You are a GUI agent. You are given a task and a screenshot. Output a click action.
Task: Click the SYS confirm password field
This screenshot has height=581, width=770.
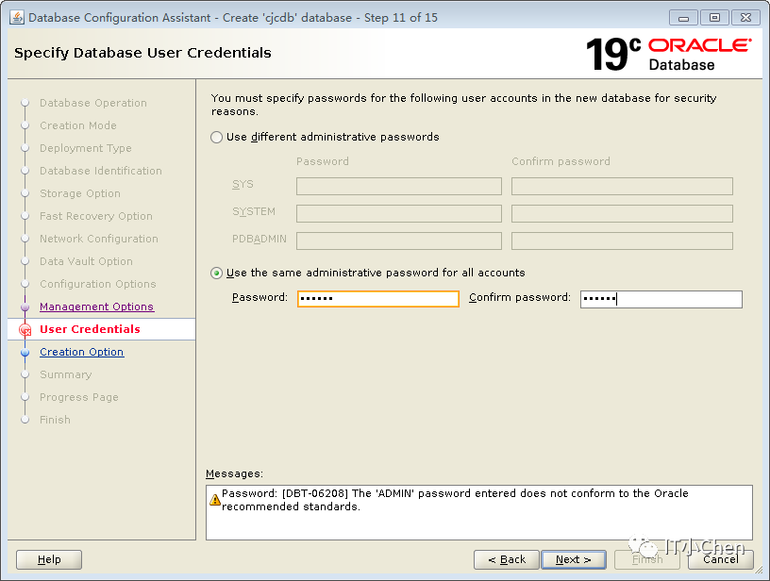[x=622, y=187]
